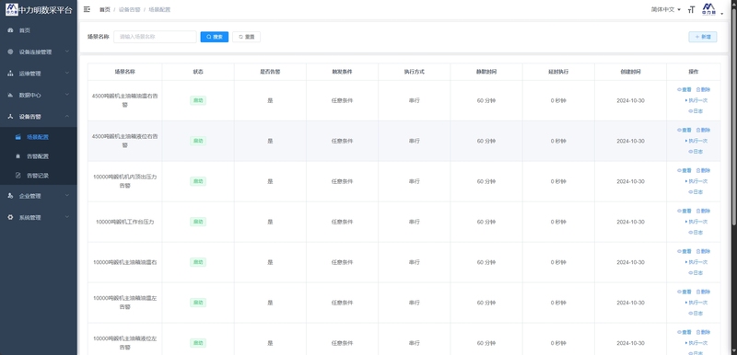Screen dimensions: 737x355
Task: Run 执行一次 for 4500吨锻机主油箱液位右告警
Action: click(696, 141)
